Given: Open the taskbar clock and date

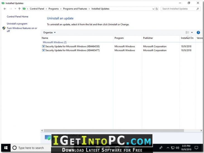Looking at the screenshot, I should click(x=186, y=148).
